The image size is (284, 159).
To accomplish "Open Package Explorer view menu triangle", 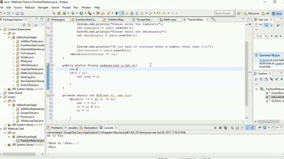I will (x=42, y=25).
